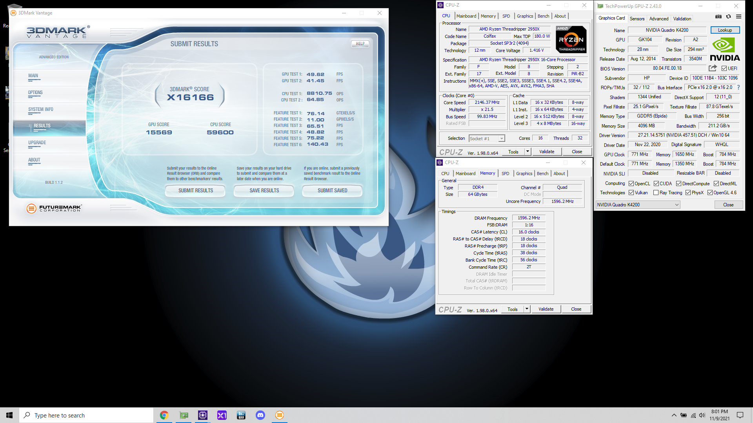
Task: Click the SUBMIT SAVED button
Action: [332, 190]
